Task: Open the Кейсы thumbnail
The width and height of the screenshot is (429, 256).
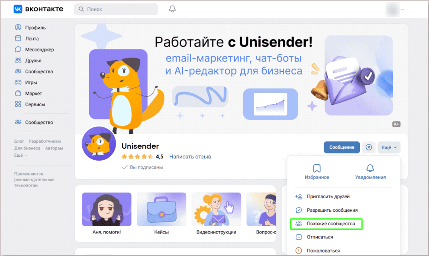Action: [x=162, y=209]
